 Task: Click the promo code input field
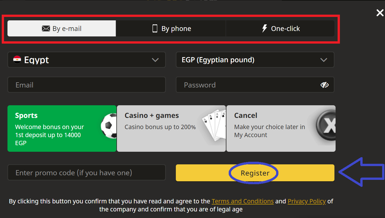(x=86, y=173)
